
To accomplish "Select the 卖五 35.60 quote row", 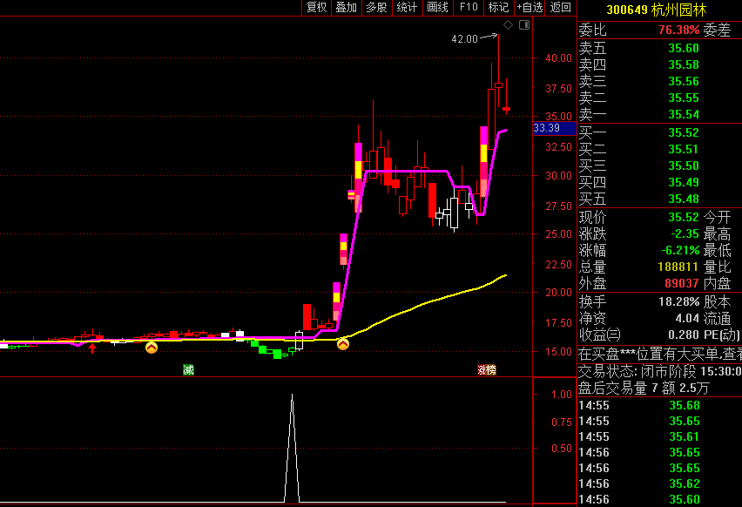I will pyautogui.click(x=659, y=48).
